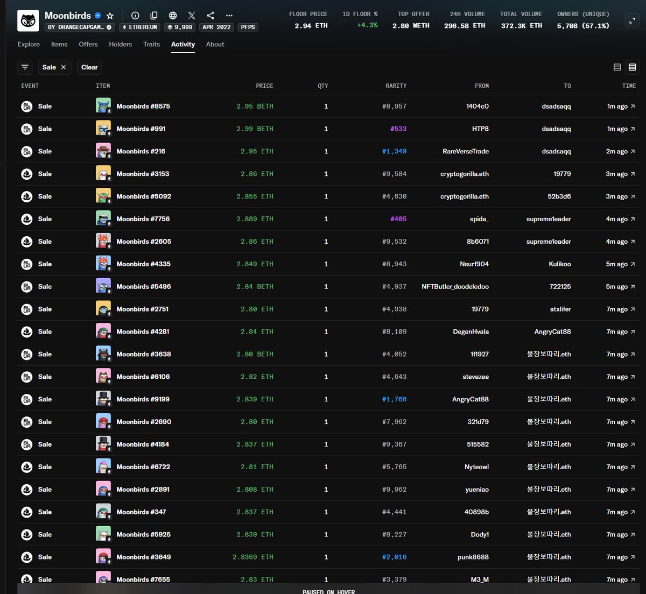The image size is (646, 594).
Task: Click the OpenSea icon on Moonbirds #3649 row
Action: 26,557
